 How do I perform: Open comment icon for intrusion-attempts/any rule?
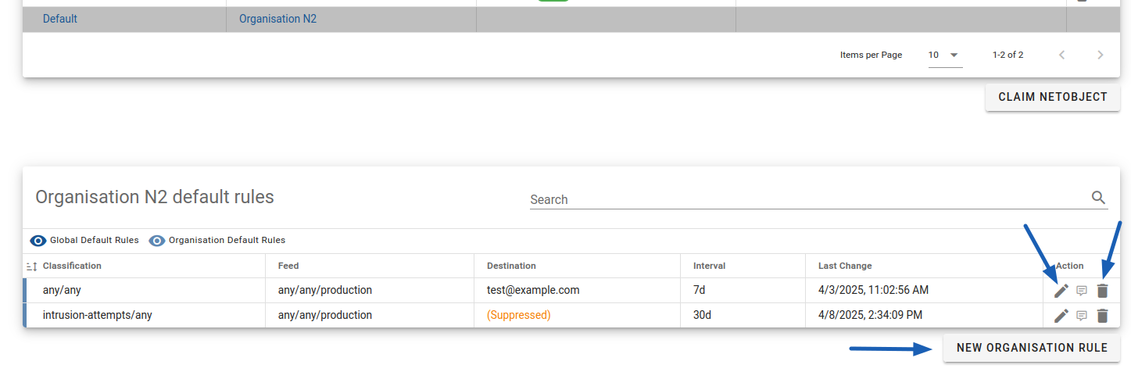(1082, 316)
